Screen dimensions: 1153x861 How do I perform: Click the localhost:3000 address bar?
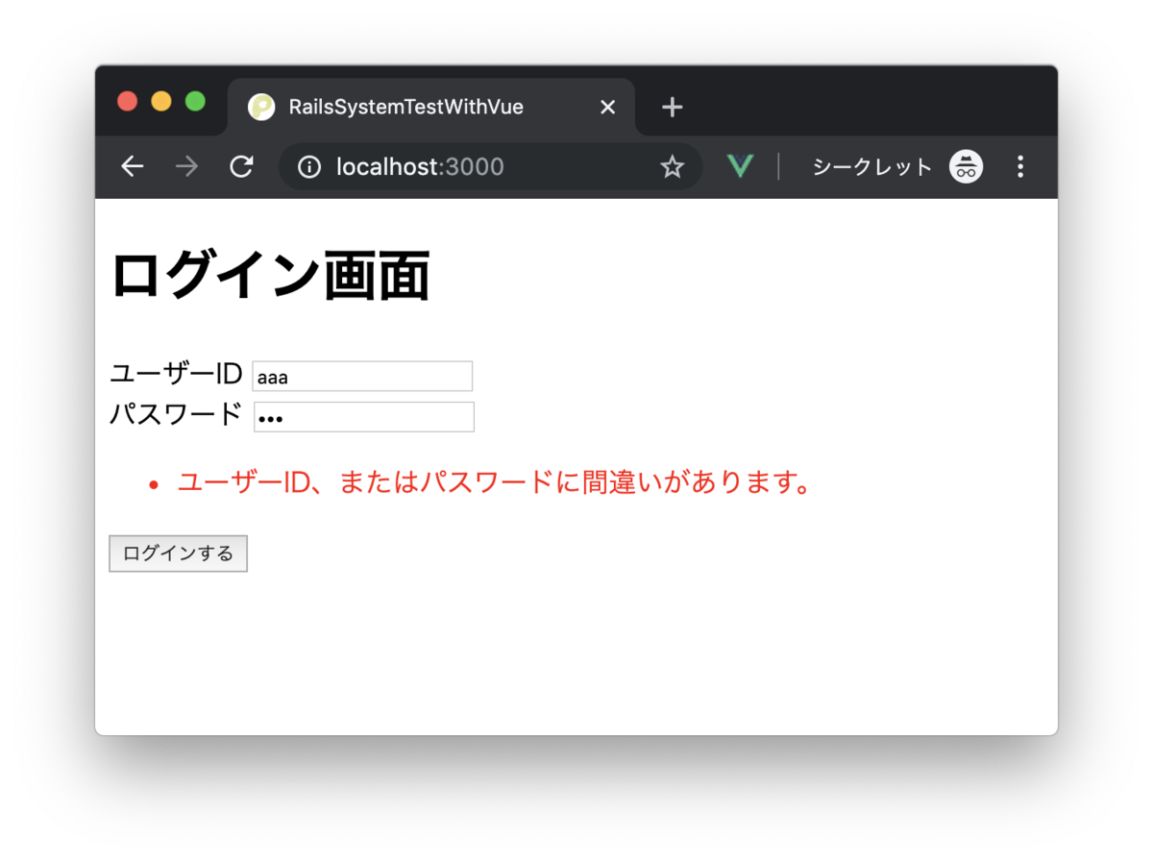coord(423,166)
